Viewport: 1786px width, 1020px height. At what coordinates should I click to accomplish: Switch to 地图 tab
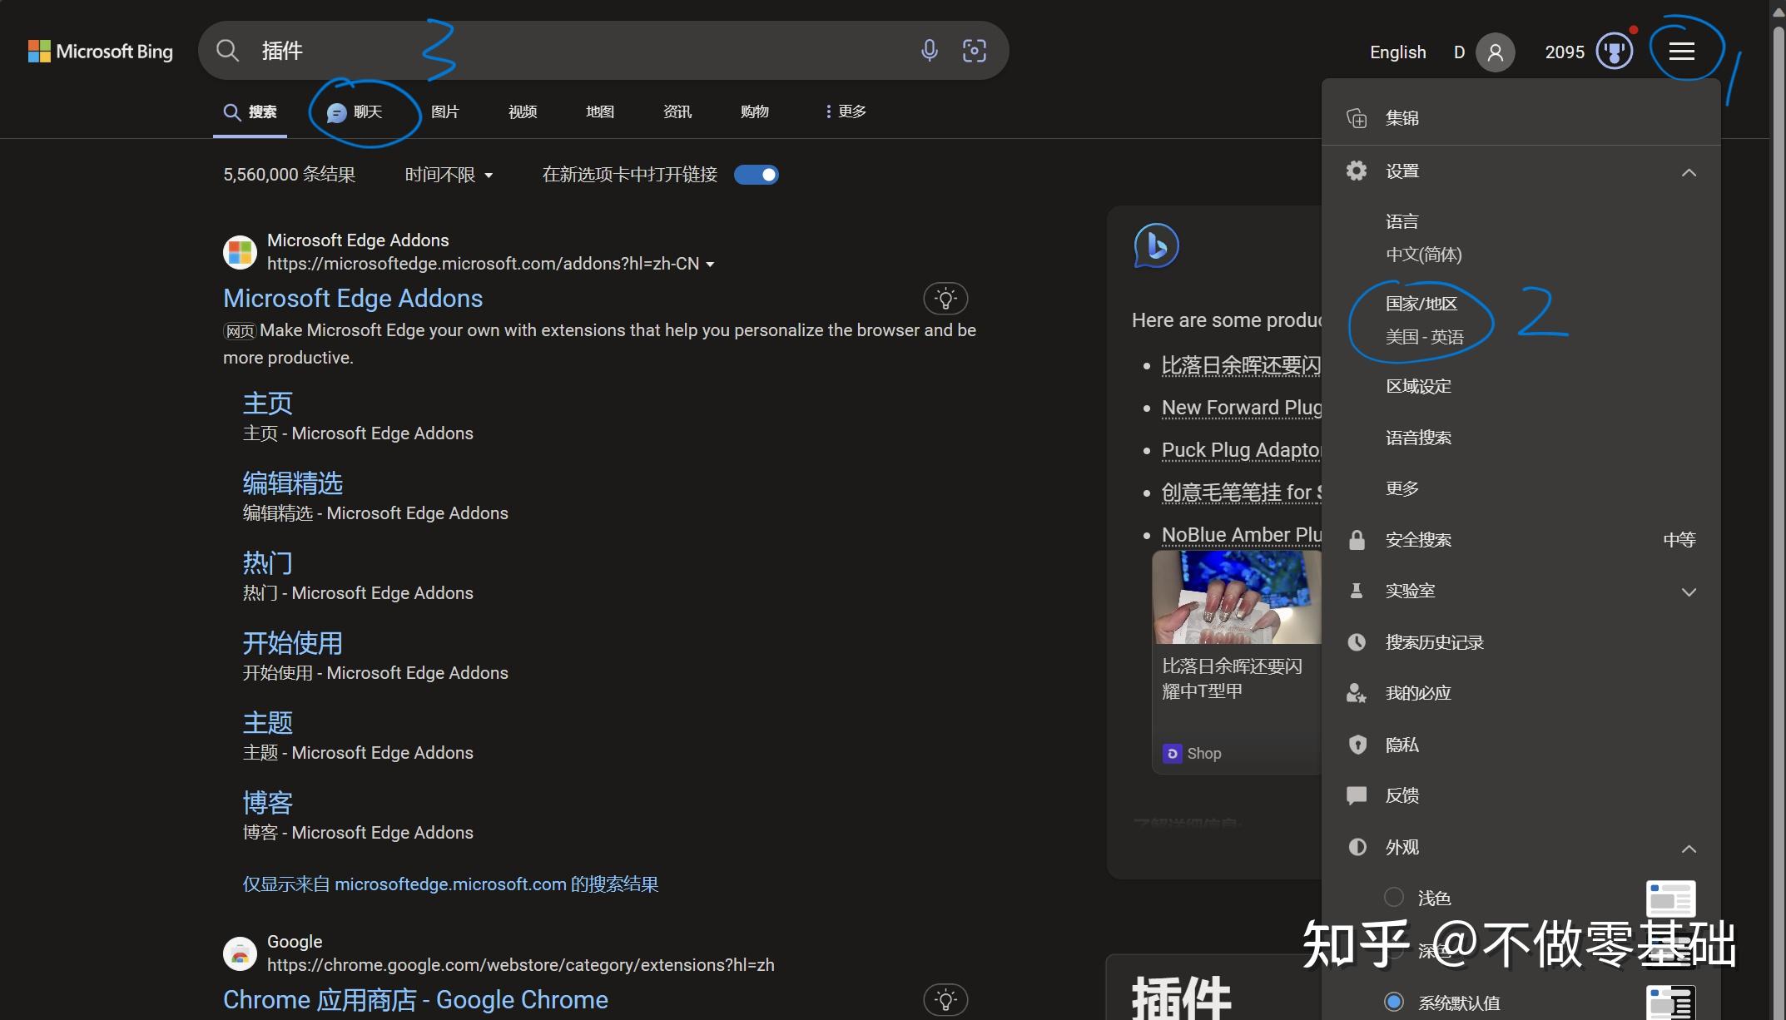[600, 111]
